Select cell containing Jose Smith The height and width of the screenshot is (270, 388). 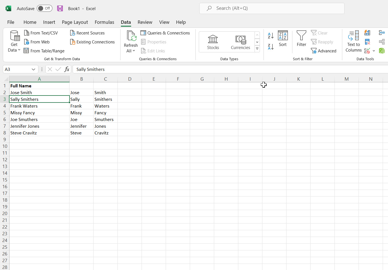[39, 92]
